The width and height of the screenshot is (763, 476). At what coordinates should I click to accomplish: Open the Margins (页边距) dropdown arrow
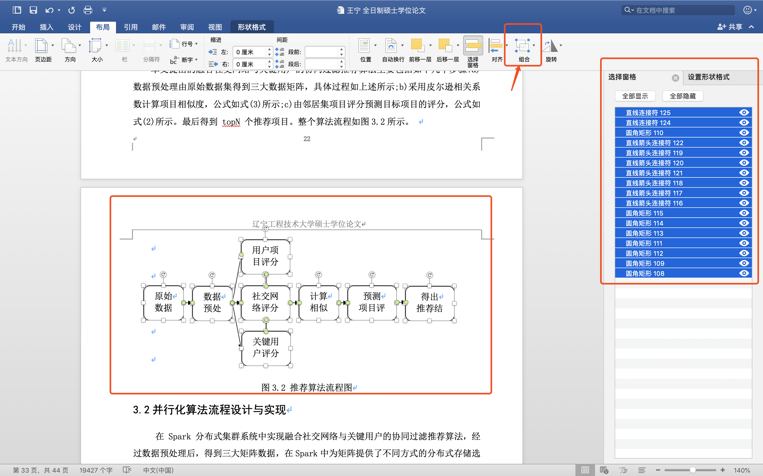click(53, 45)
